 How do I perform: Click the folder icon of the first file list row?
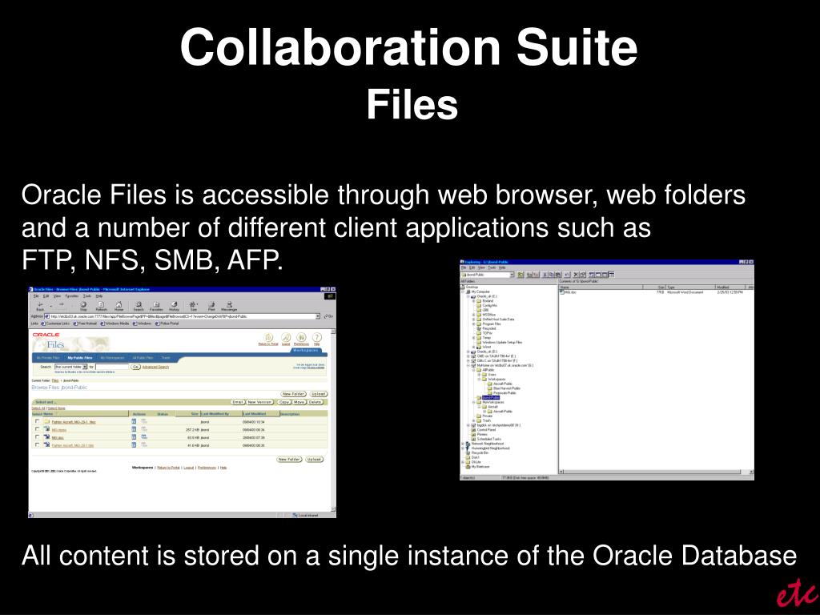point(46,421)
